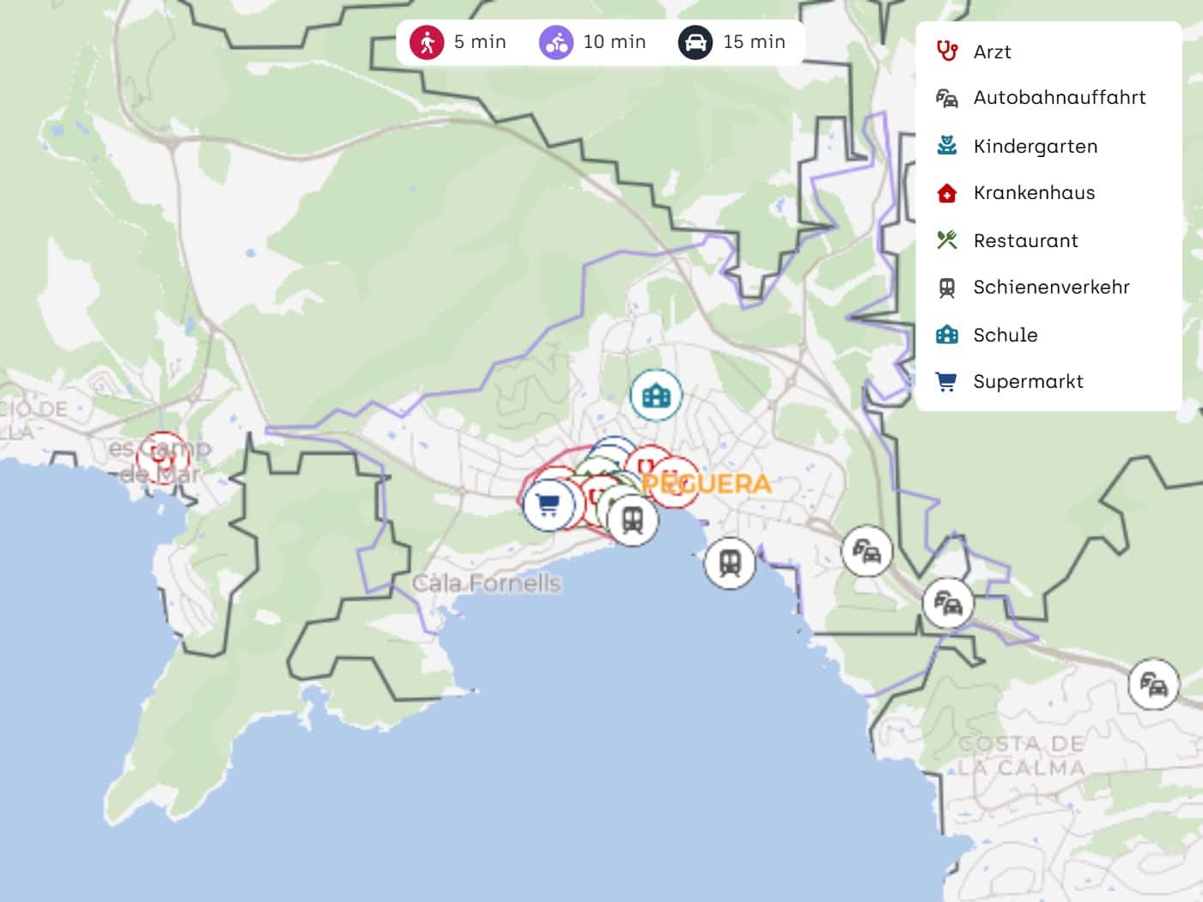Click the doctor marker at es Camp de Mar
Screen dimensions: 1203x902
click(161, 458)
